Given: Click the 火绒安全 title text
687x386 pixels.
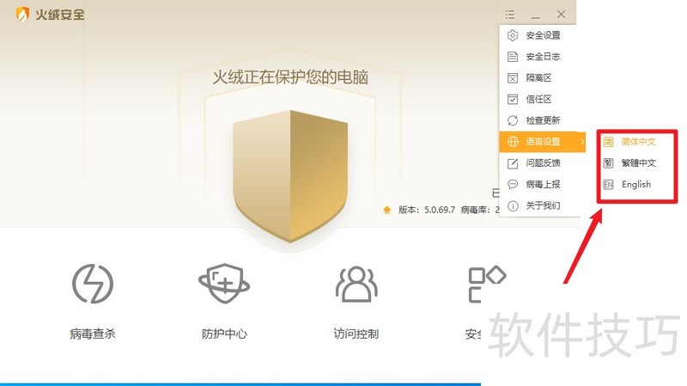Looking at the screenshot, I should pos(59,15).
